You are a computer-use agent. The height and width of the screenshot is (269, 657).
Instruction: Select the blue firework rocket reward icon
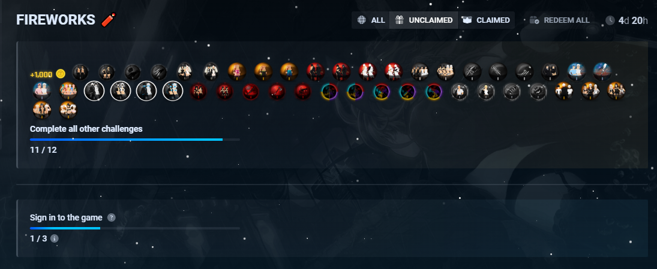tap(602, 72)
